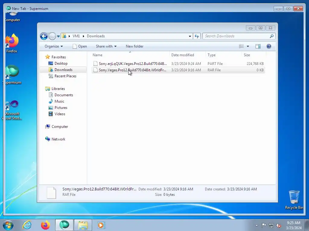Open the Share with menu
This screenshot has height=231, width=309.
click(106, 46)
